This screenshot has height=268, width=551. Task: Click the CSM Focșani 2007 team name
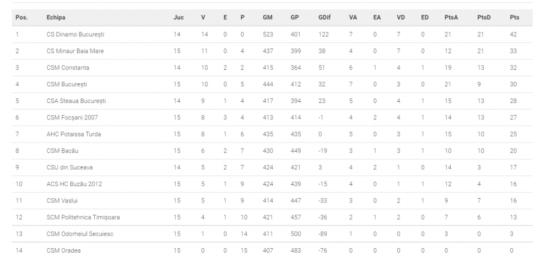point(72,118)
